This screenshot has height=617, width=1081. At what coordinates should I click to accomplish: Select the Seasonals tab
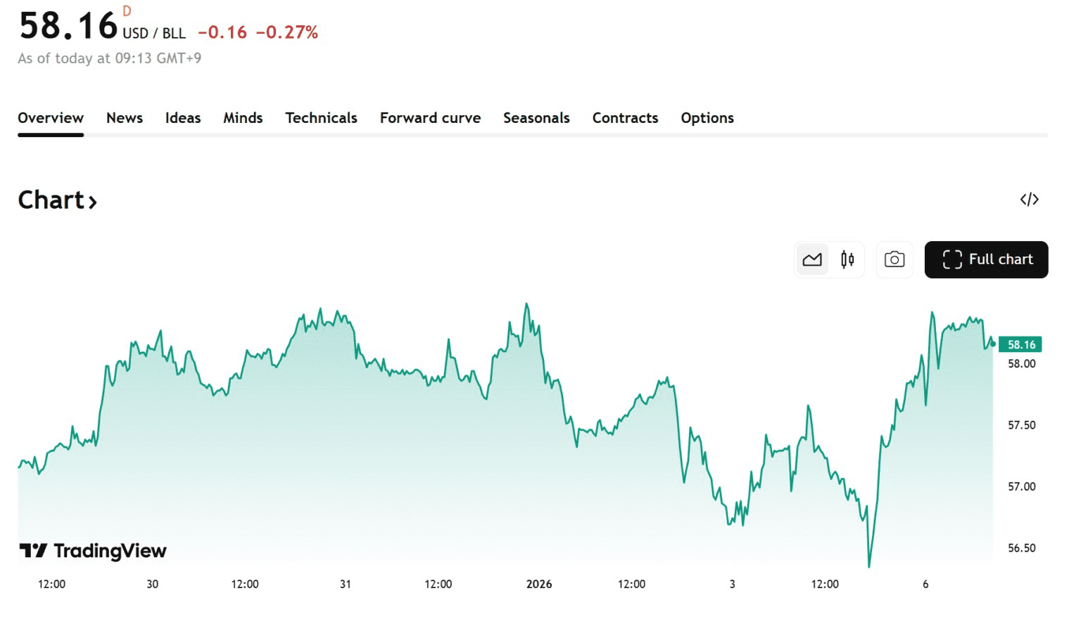pos(536,118)
